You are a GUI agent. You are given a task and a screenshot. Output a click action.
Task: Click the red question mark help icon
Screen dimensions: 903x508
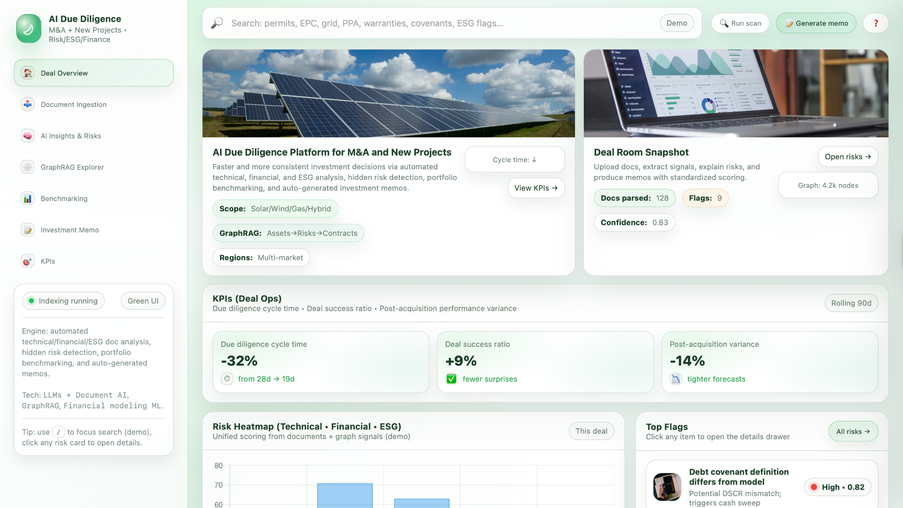point(876,23)
